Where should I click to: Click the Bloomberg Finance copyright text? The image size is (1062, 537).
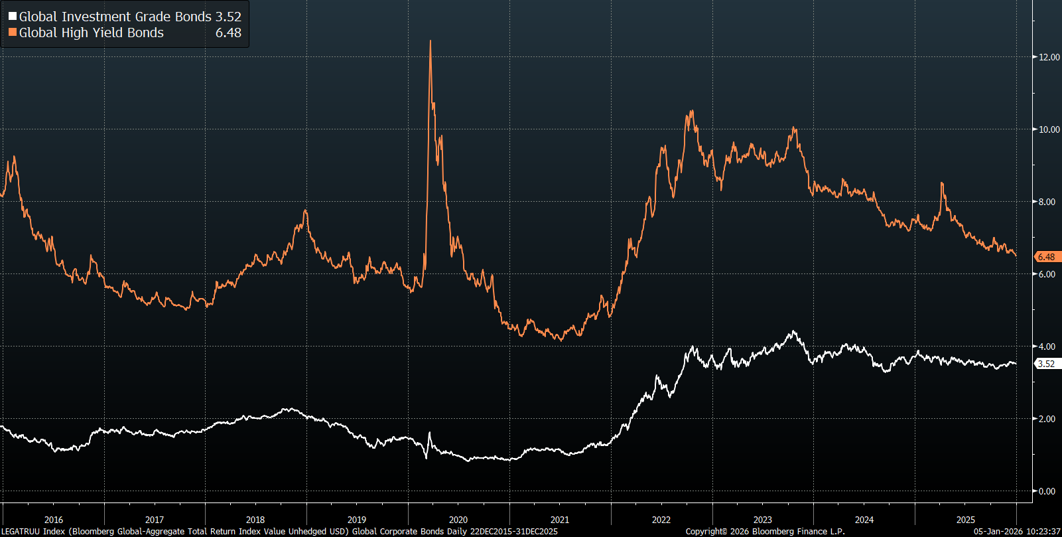point(765,531)
